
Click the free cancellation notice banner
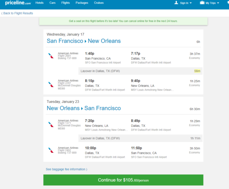[123, 21]
